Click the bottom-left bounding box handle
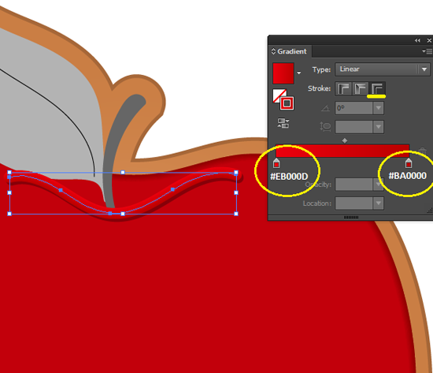This screenshot has height=373, width=433. 9,214
